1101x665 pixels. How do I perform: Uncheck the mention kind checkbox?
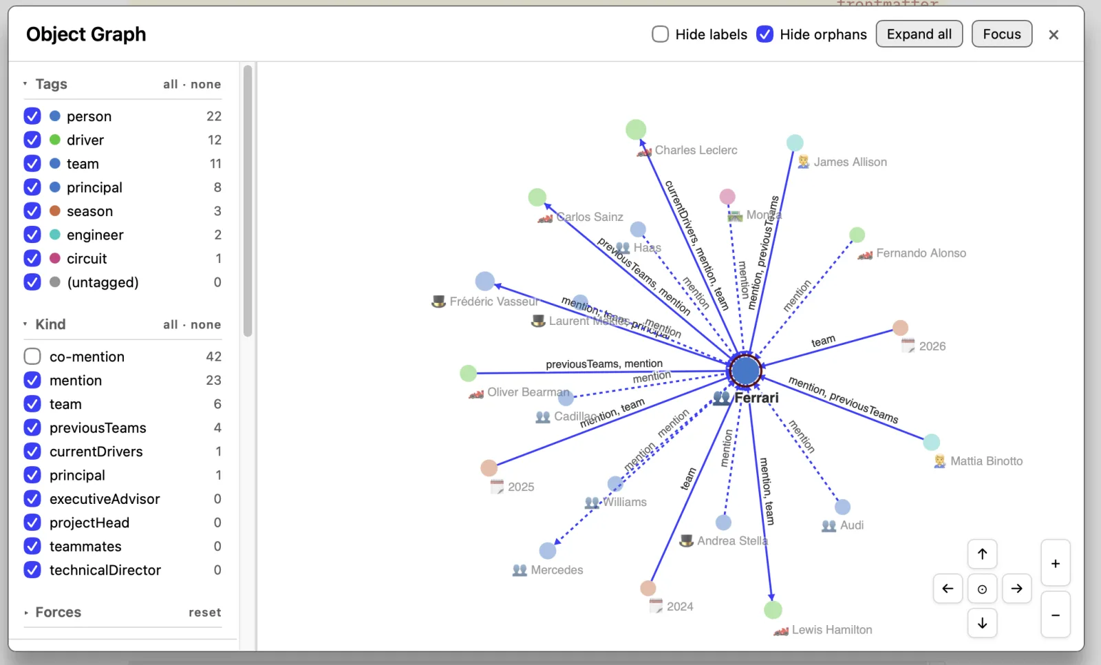click(32, 380)
